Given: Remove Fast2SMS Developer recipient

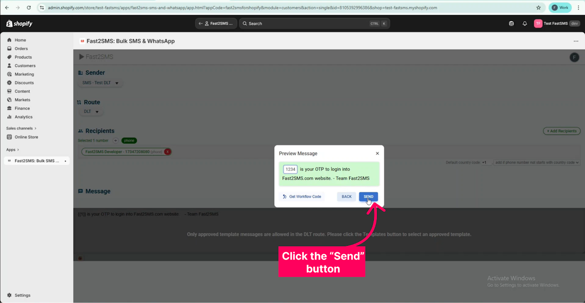Looking at the screenshot, I should (167, 151).
